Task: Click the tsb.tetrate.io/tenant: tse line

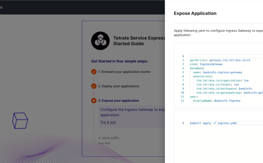Action: point(217,84)
